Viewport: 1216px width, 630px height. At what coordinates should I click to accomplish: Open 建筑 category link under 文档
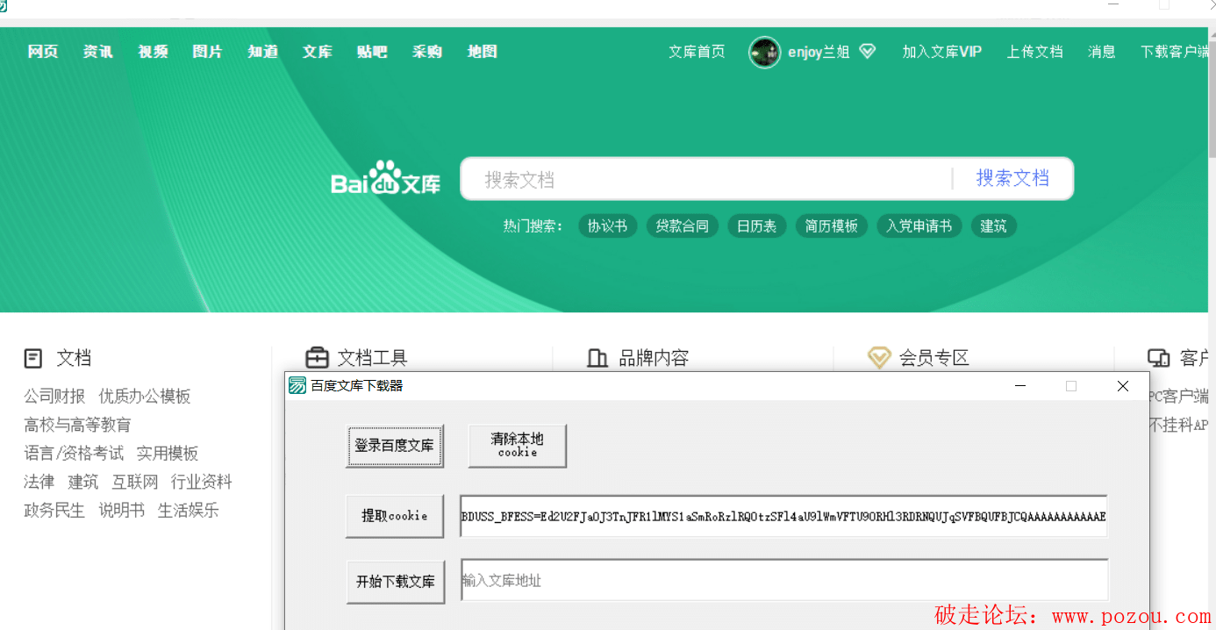[83, 482]
